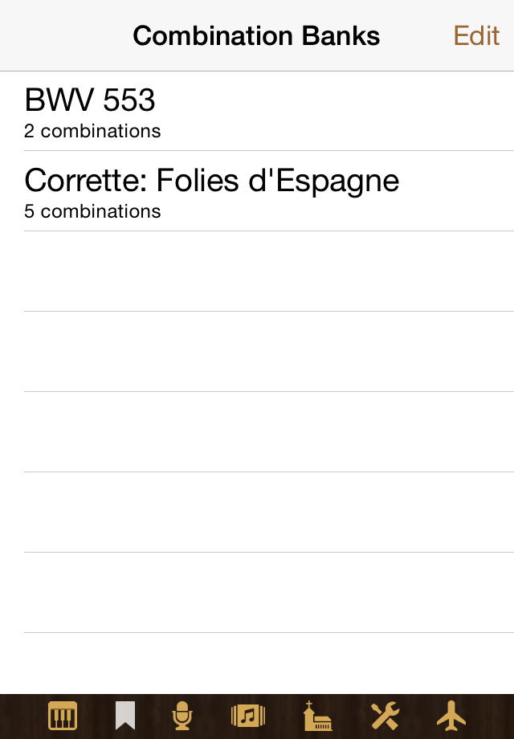Image resolution: width=514 pixels, height=739 pixels.
Task: Tap the last empty row above tab bar
Action: click(x=257, y=663)
